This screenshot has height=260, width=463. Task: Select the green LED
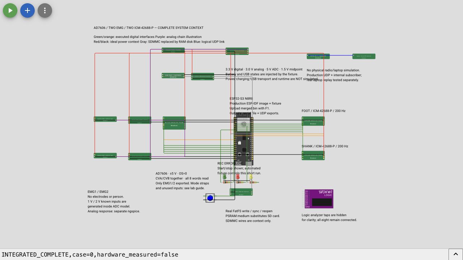(x=225, y=177)
